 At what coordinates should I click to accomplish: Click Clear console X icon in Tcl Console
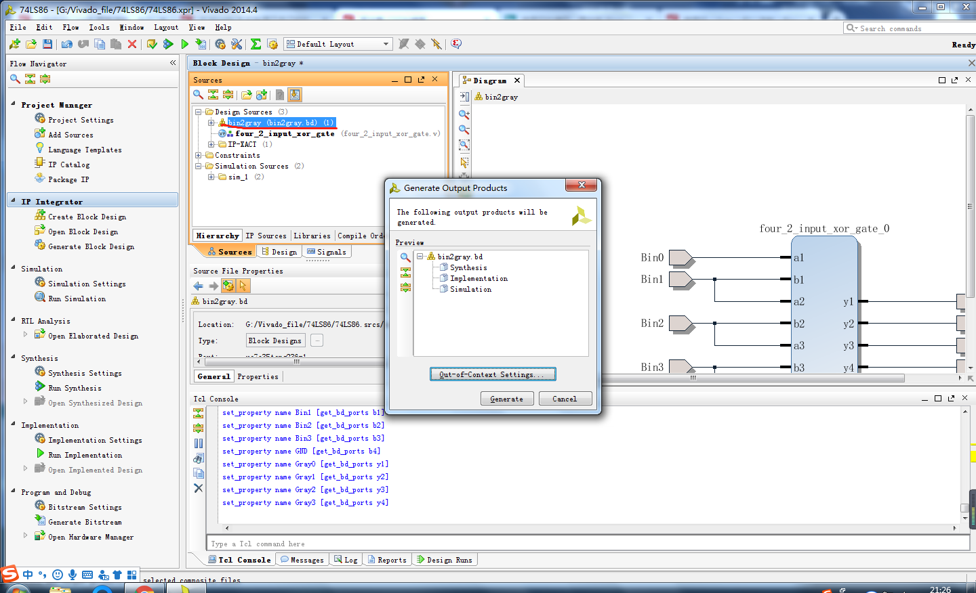(x=199, y=488)
